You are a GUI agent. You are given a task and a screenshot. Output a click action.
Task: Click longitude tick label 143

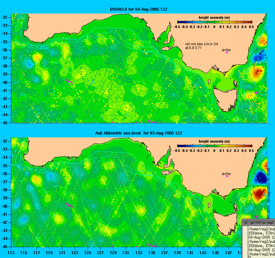click(203, 253)
